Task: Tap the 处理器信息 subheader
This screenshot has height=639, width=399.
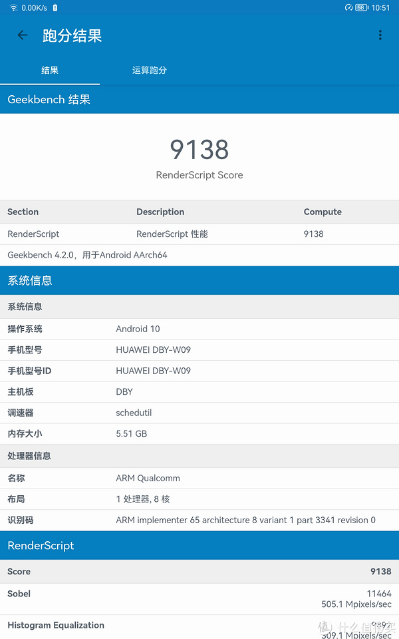Action: [x=199, y=456]
